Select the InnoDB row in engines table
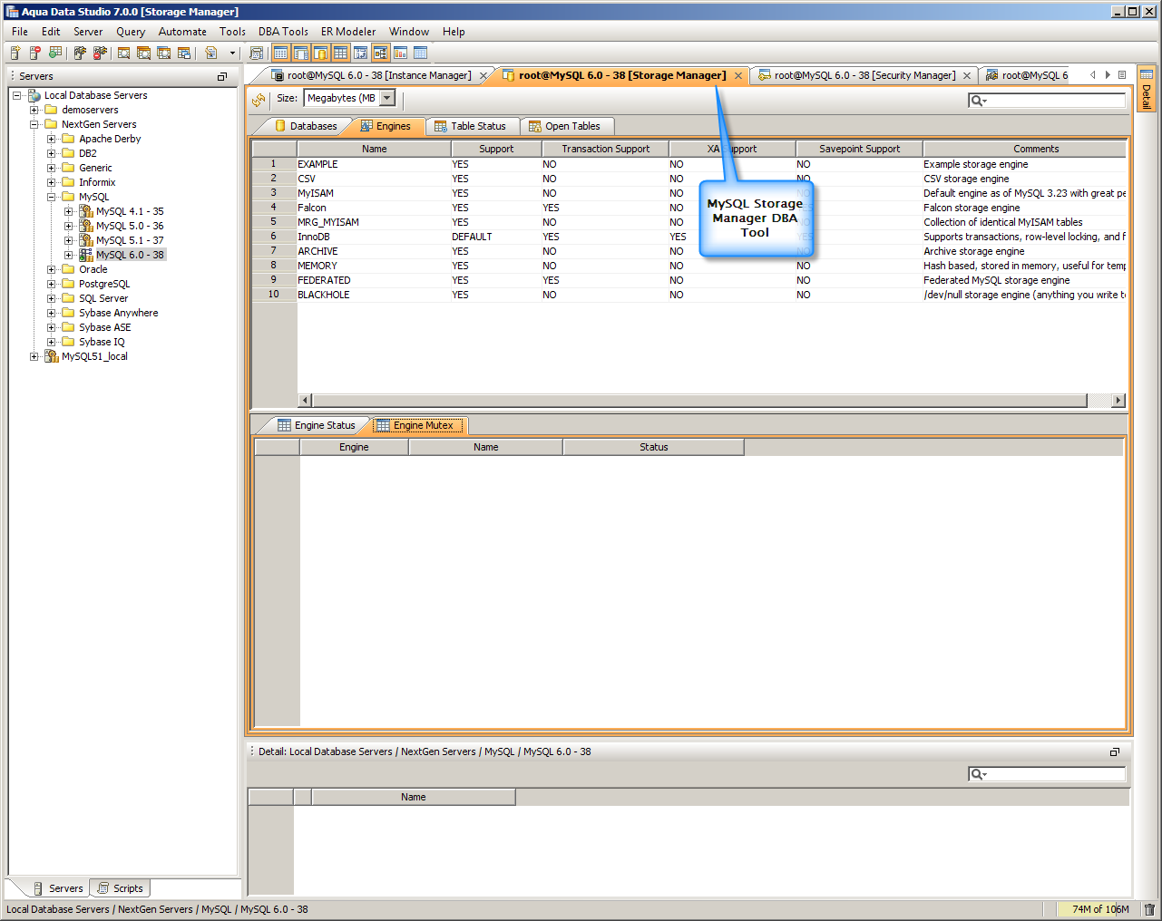1162x921 pixels. [689, 237]
